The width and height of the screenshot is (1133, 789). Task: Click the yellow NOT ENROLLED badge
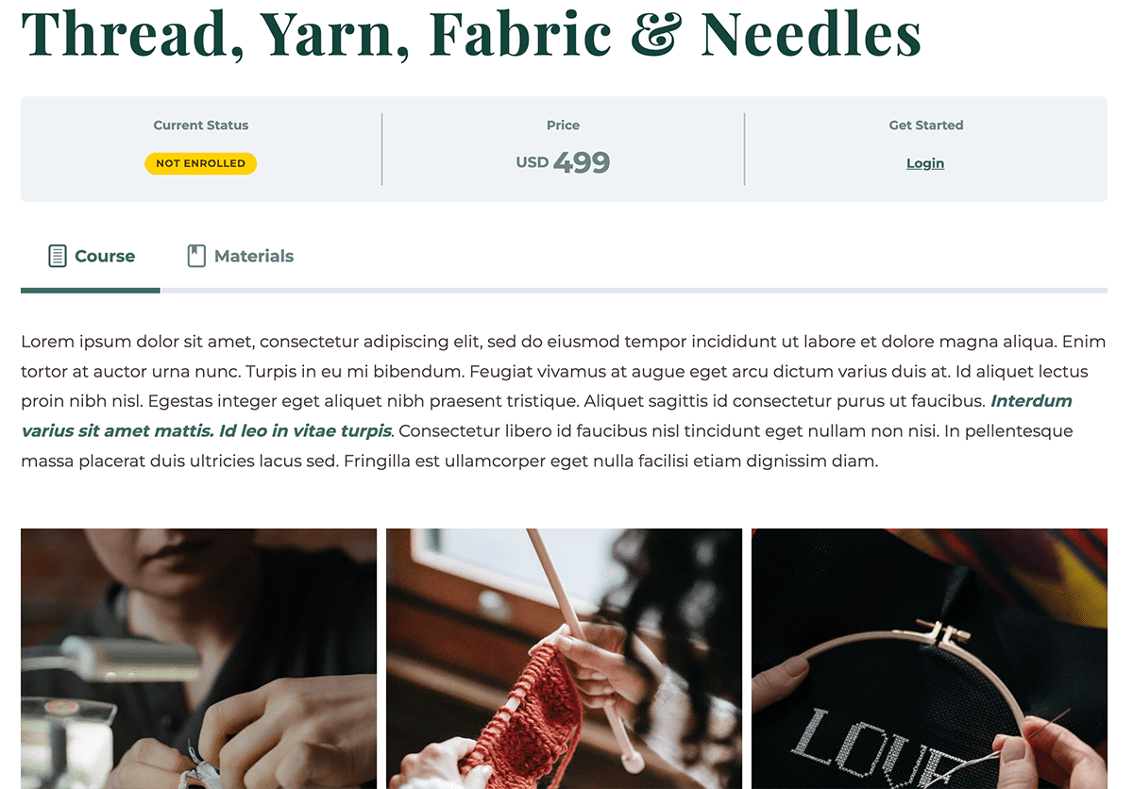[201, 163]
